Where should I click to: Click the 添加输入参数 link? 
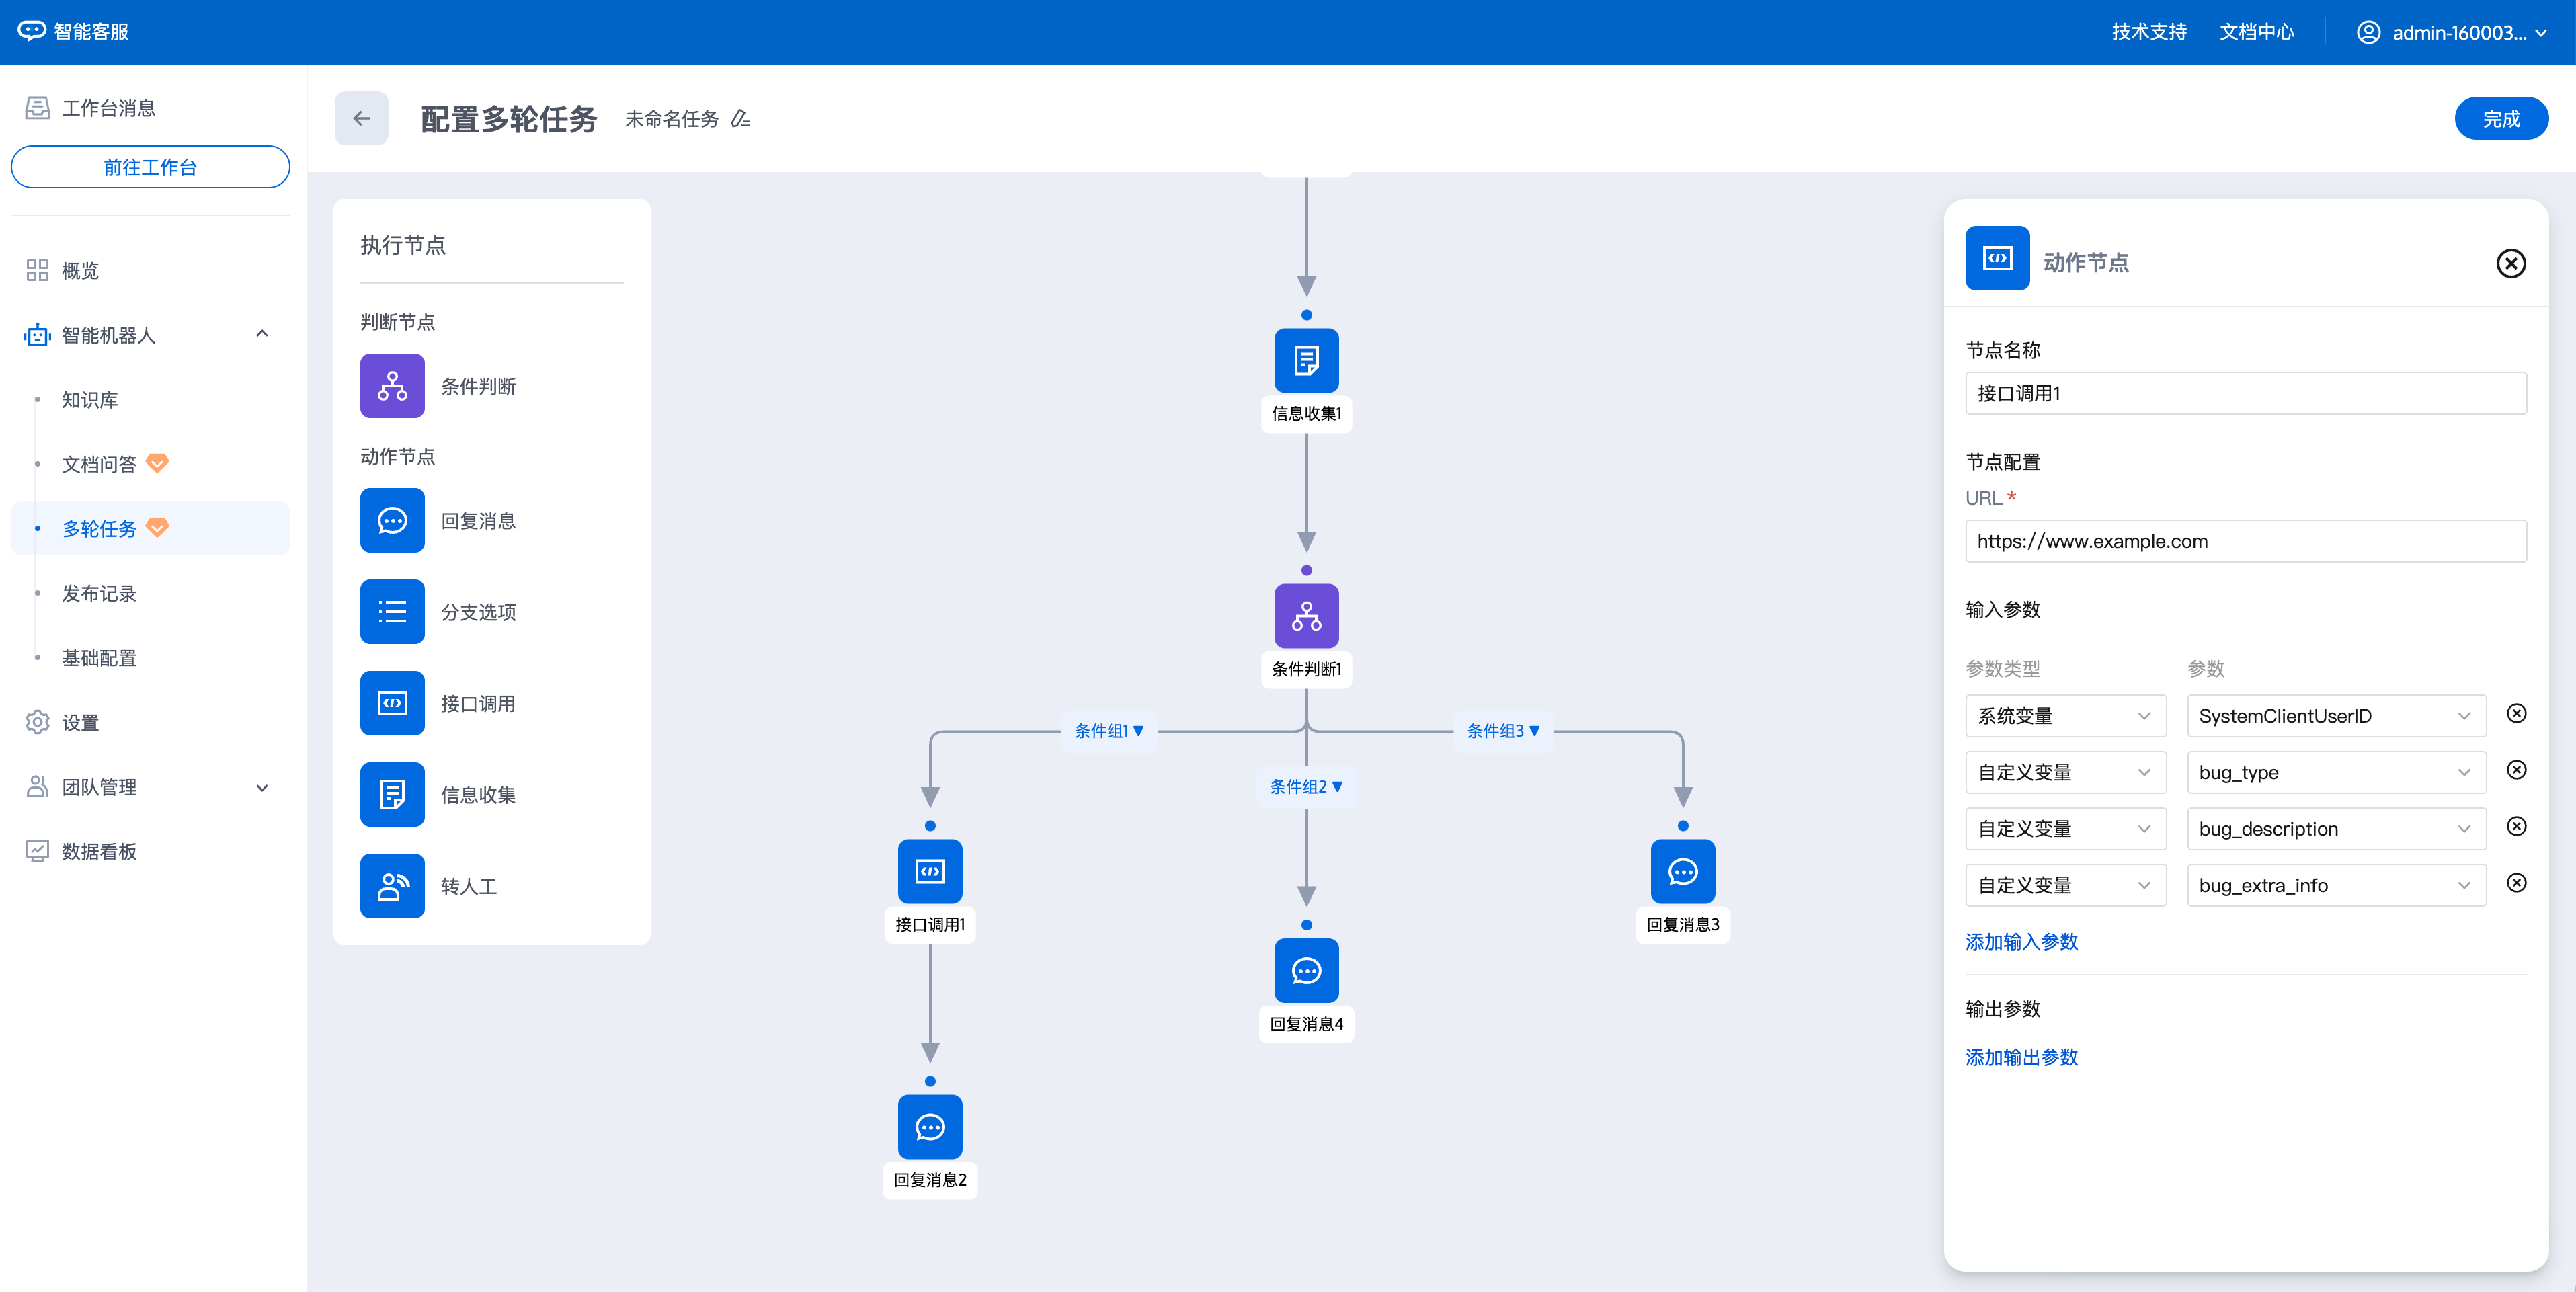coord(2021,942)
